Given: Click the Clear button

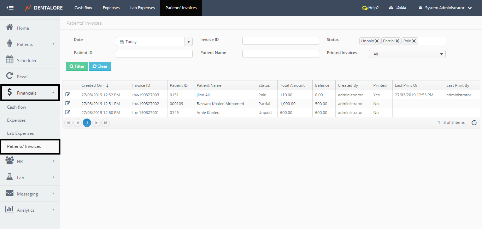Looking at the screenshot, I should click(100, 66).
